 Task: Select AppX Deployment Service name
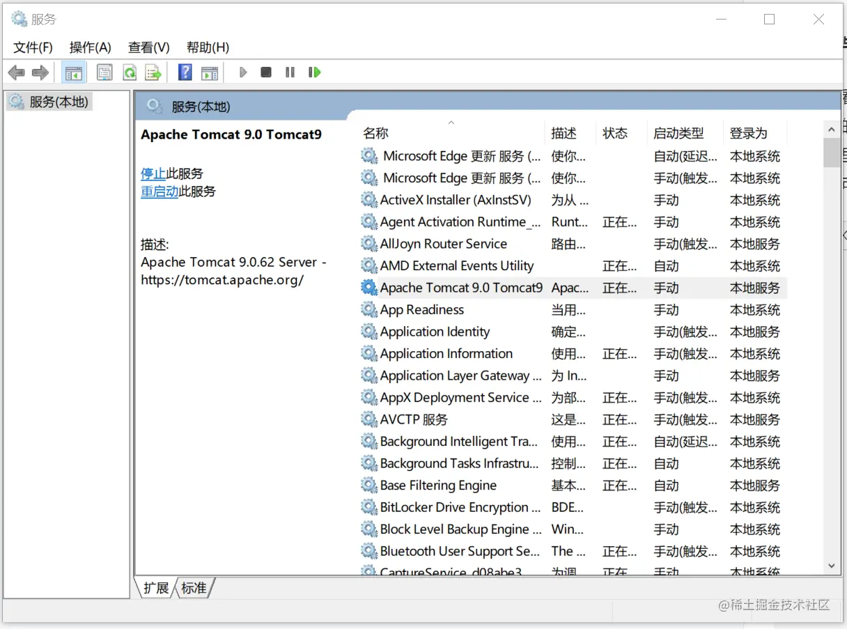[x=461, y=397]
